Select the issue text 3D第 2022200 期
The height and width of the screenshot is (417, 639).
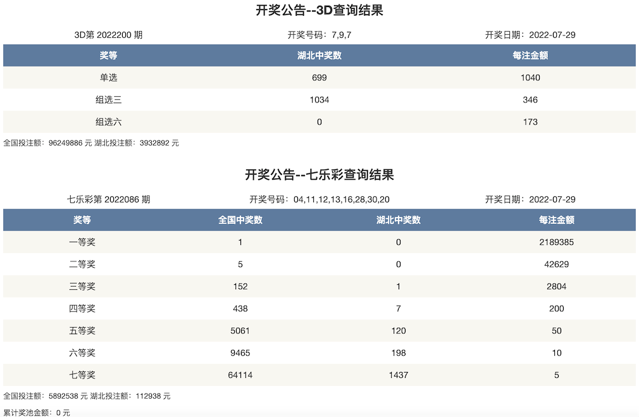click(x=108, y=35)
